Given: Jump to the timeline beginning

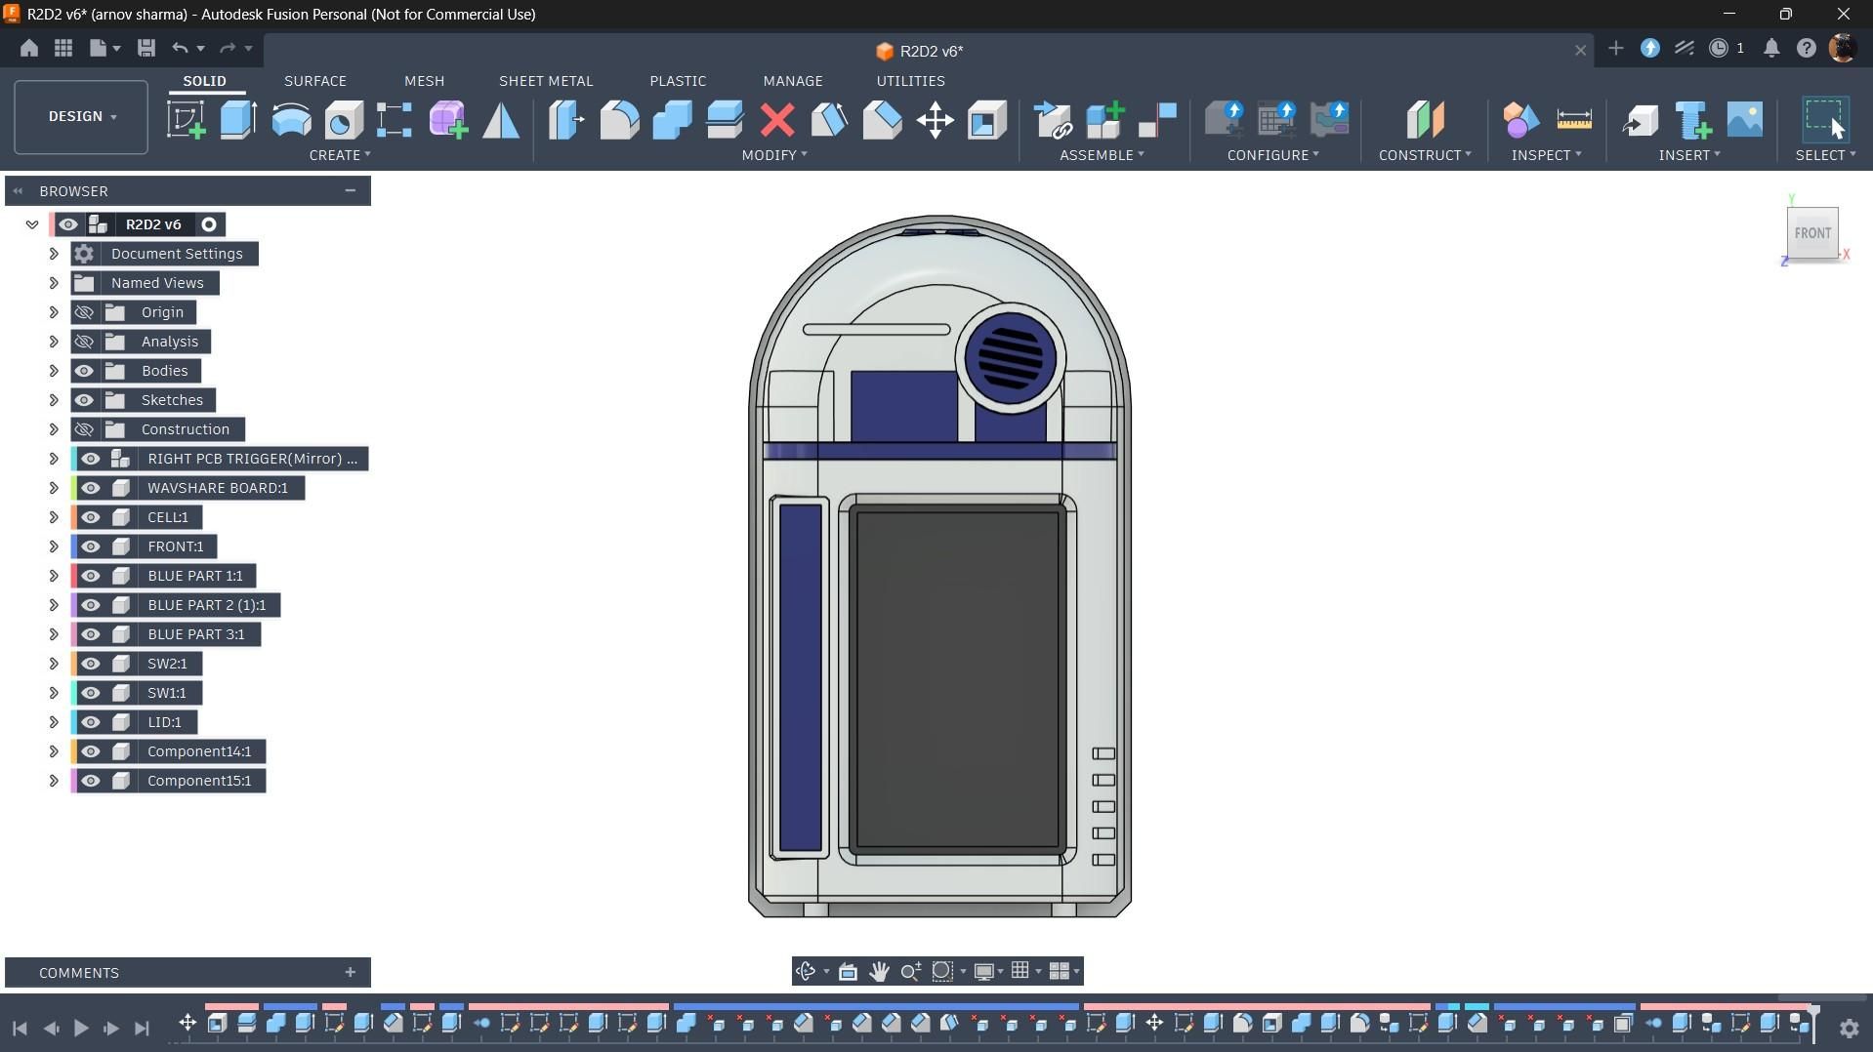Looking at the screenshot, I should tap(20, 1028).
